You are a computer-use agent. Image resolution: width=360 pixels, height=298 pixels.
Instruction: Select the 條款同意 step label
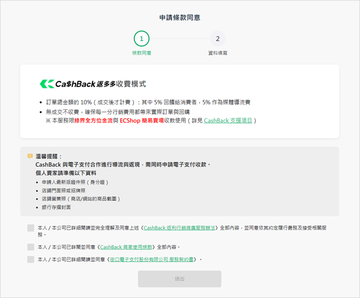(x=142, y=53)
